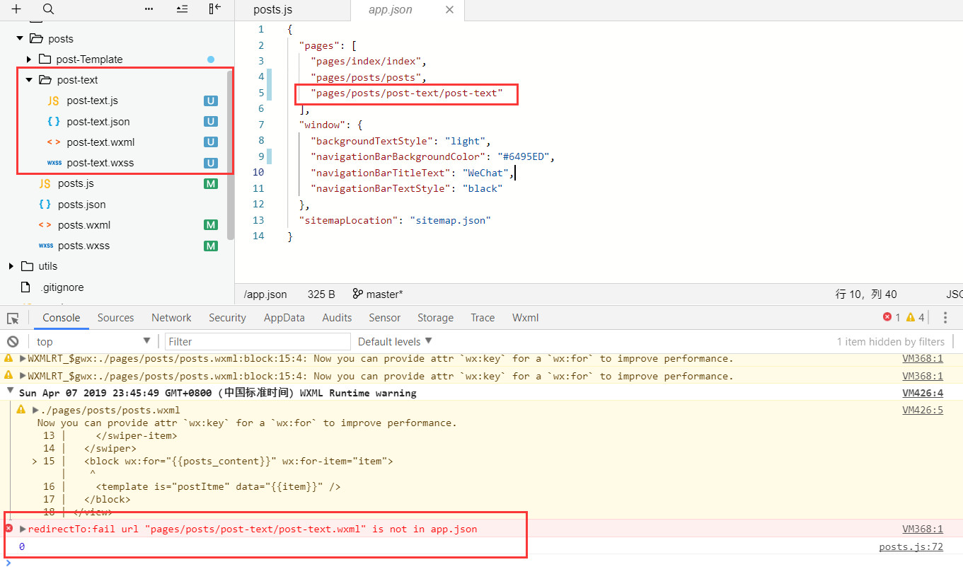Expand the utils folder
Image resolution: width=963 pixels, height=567 pixels.
pos(11,266)
